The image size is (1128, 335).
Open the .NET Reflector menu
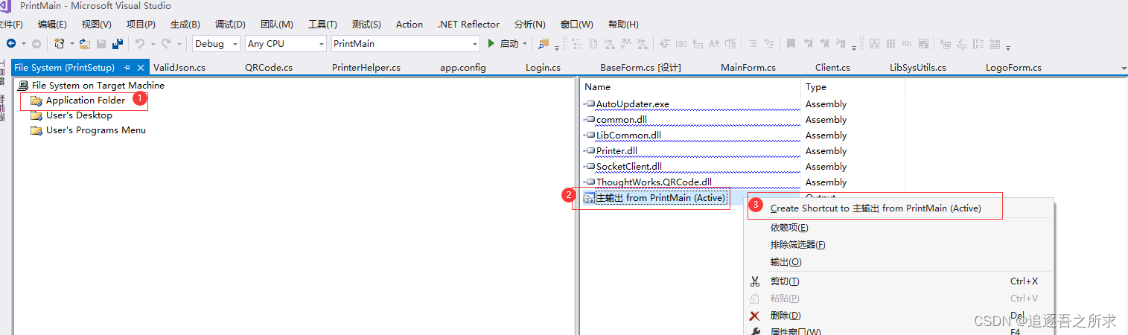pos(468,25)
